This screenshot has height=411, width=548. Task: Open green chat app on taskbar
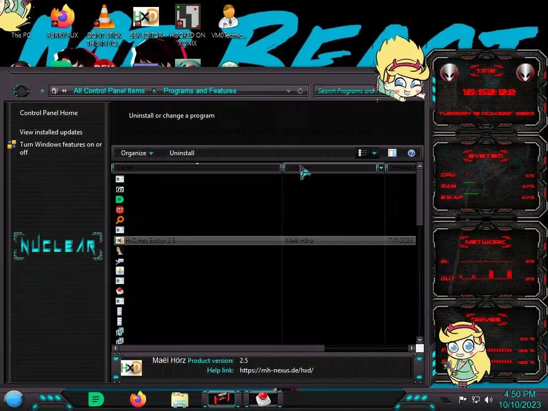click(96, 399)
